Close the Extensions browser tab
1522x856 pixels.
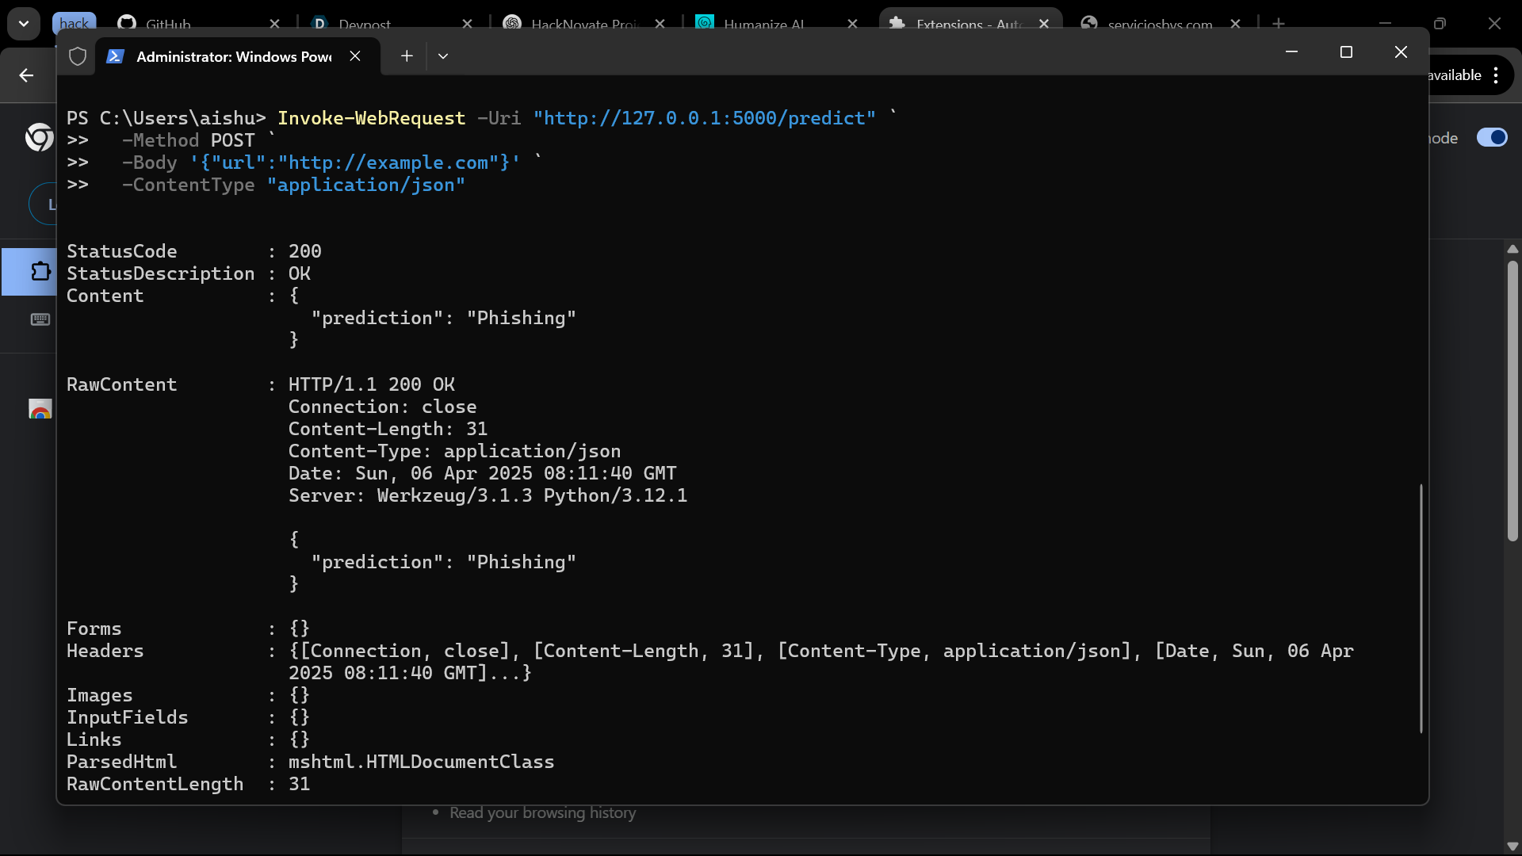coord(1044,24)
